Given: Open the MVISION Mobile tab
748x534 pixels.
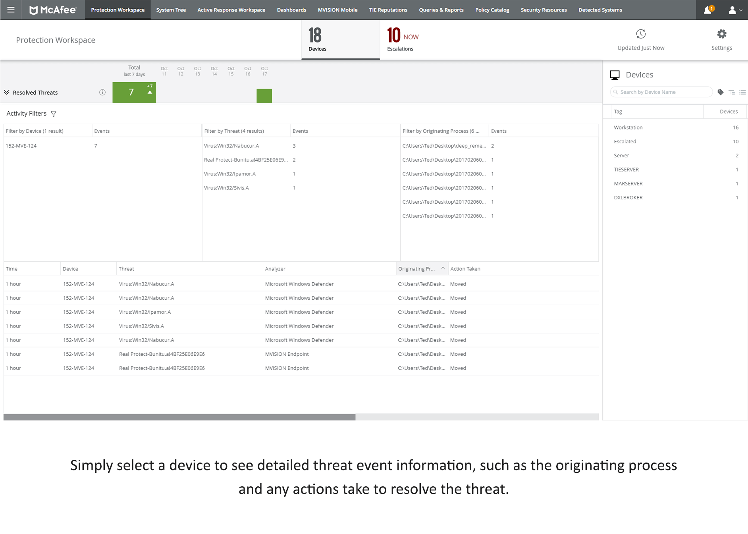Looking at the screenshot, I should coord(338,10).
